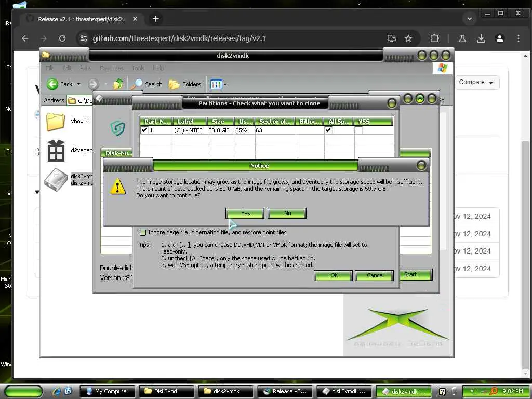
Task: Click Search in Explorer toolbar
Action: [x=147, y=84]
